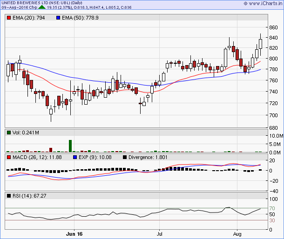Viewport: 284px width, 239px height.
Task: Click the 100 RSI axis label
Action: point(274,199)
